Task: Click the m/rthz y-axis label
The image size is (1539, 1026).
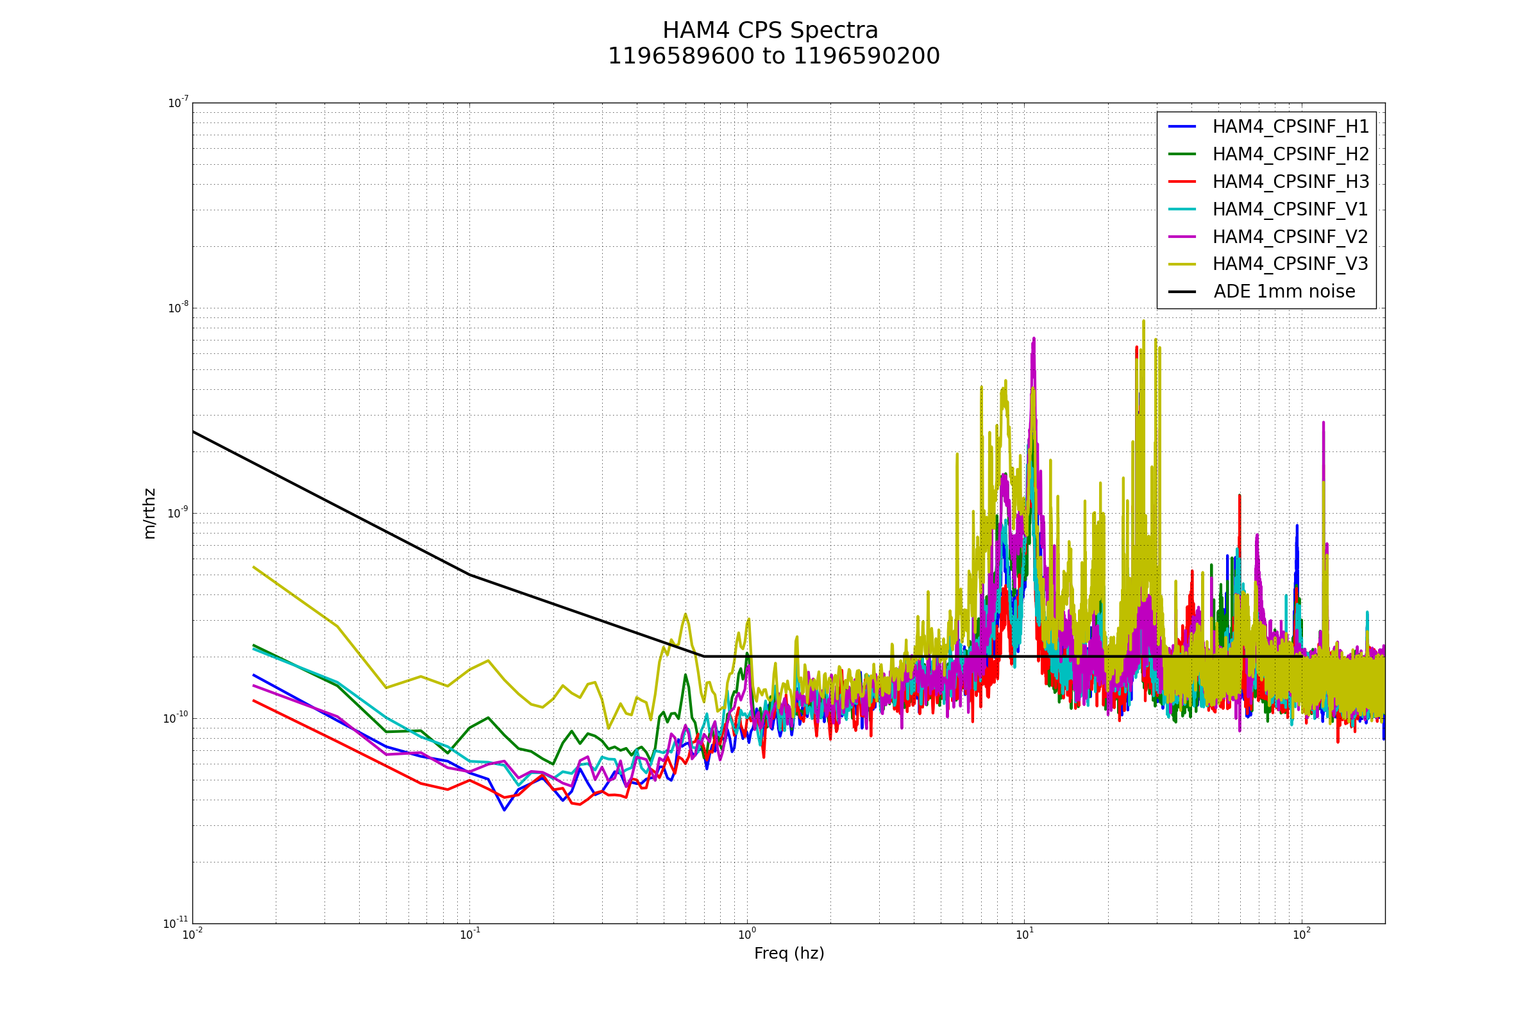Action: coord(149,514)
